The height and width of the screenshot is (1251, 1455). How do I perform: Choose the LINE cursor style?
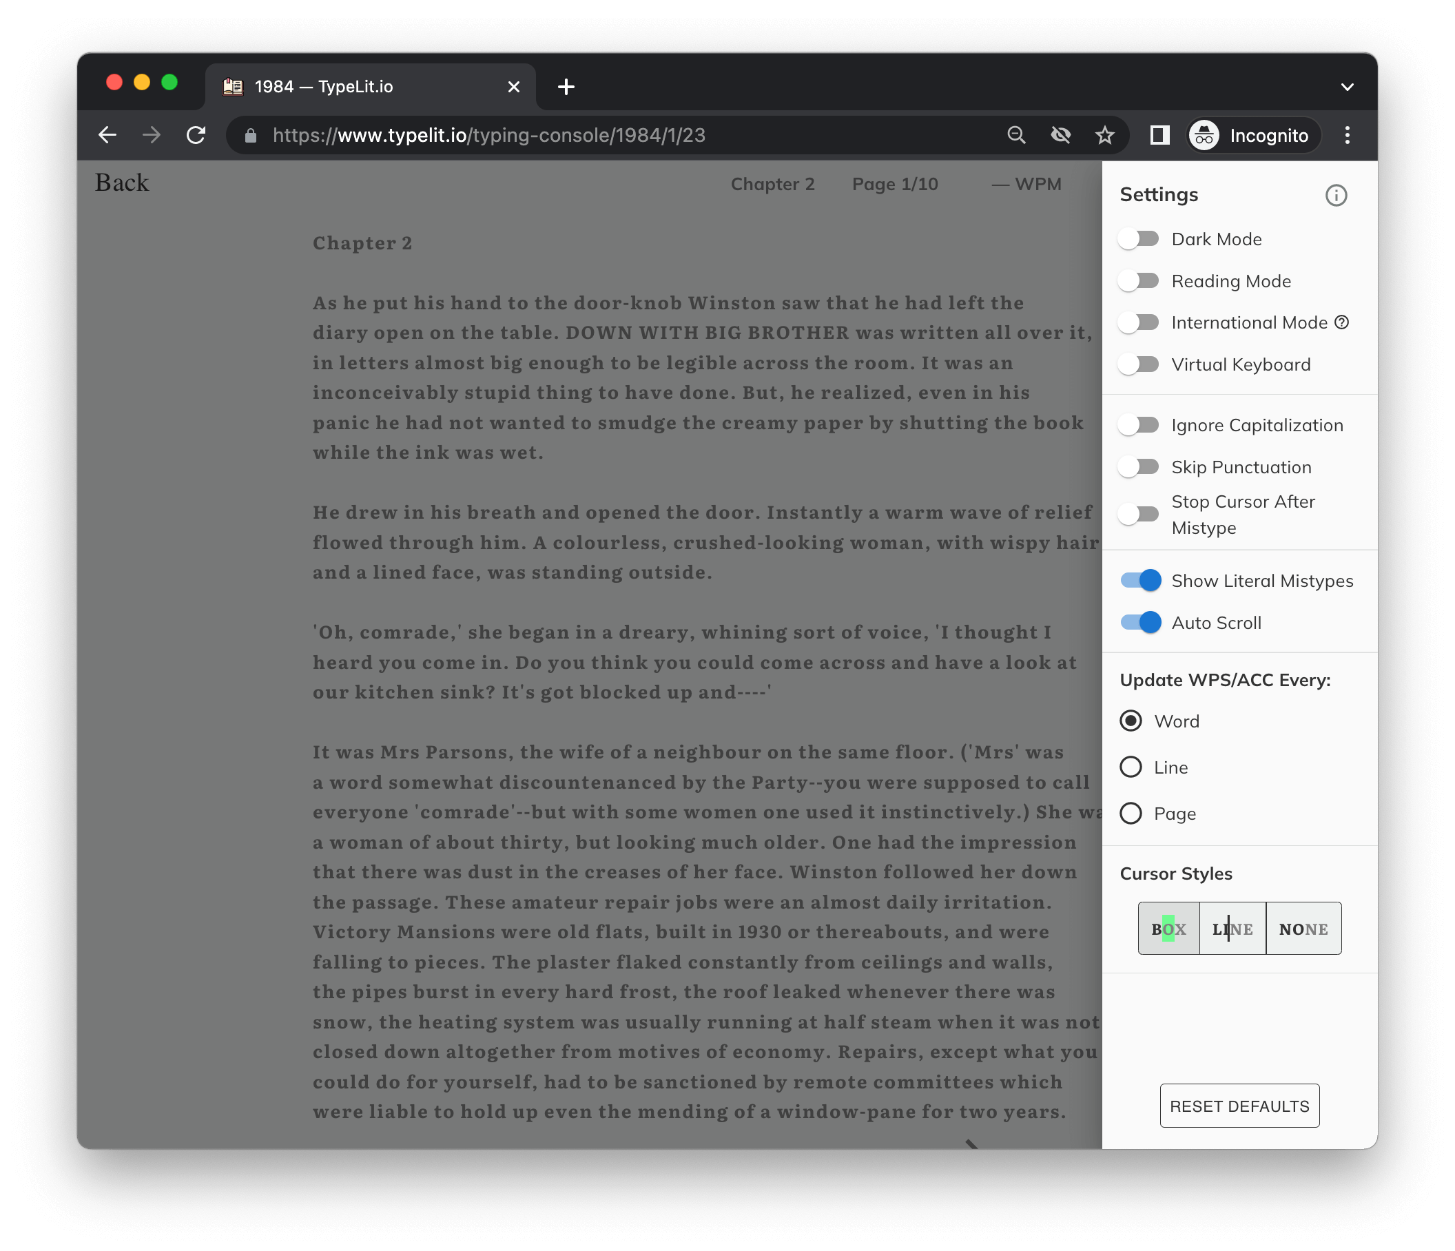[x=1232, y=929]
